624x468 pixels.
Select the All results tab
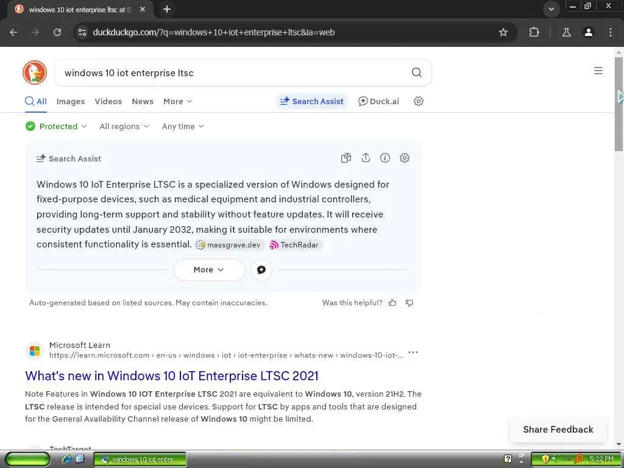(36, 101)
